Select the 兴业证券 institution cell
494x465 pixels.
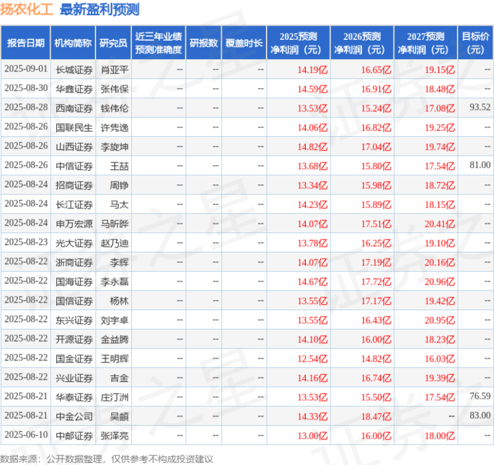74,378
